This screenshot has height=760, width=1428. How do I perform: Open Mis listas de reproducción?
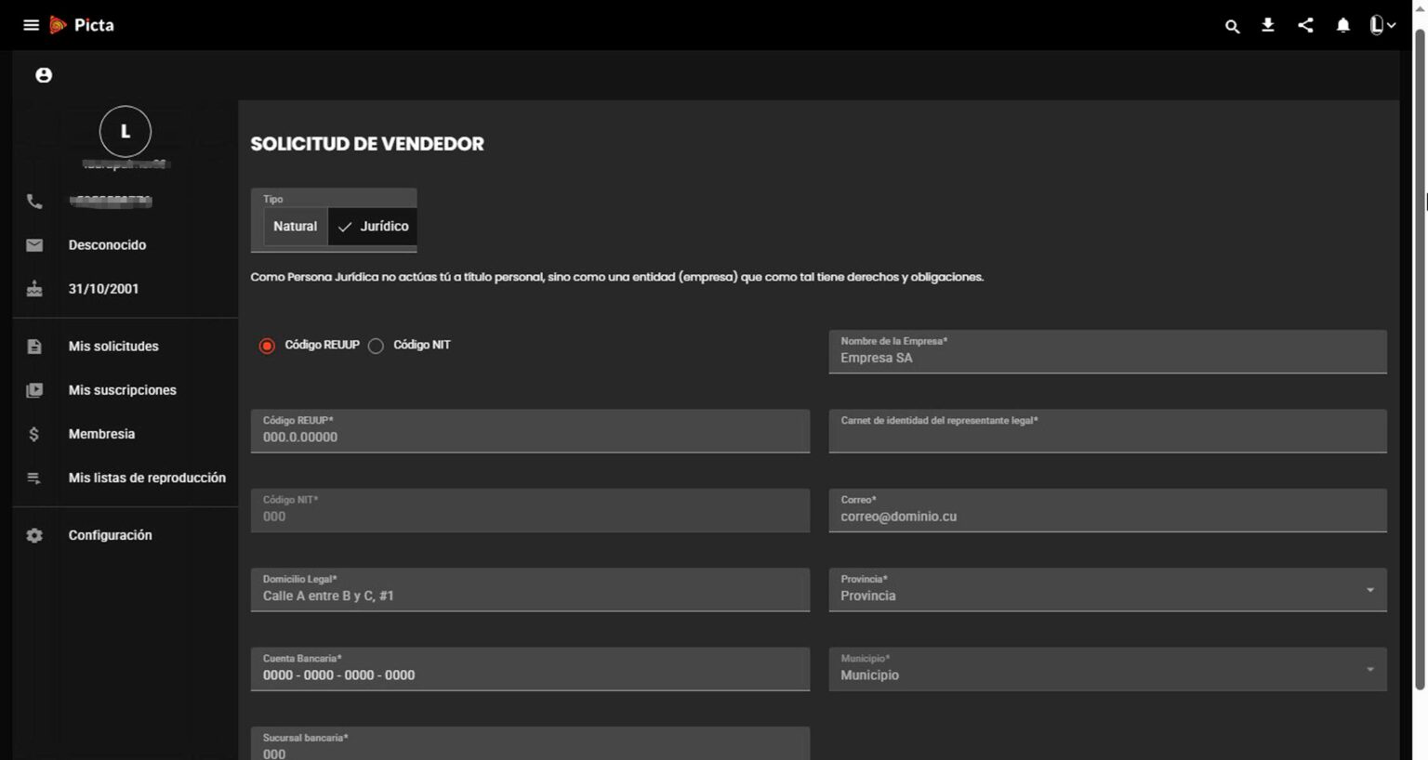pos(147,478)
